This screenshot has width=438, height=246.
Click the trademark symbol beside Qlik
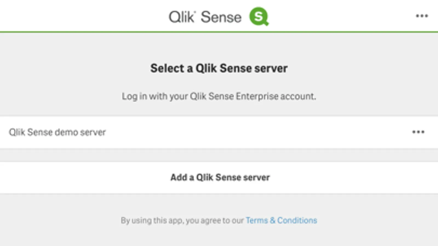(x=195, y=13)
